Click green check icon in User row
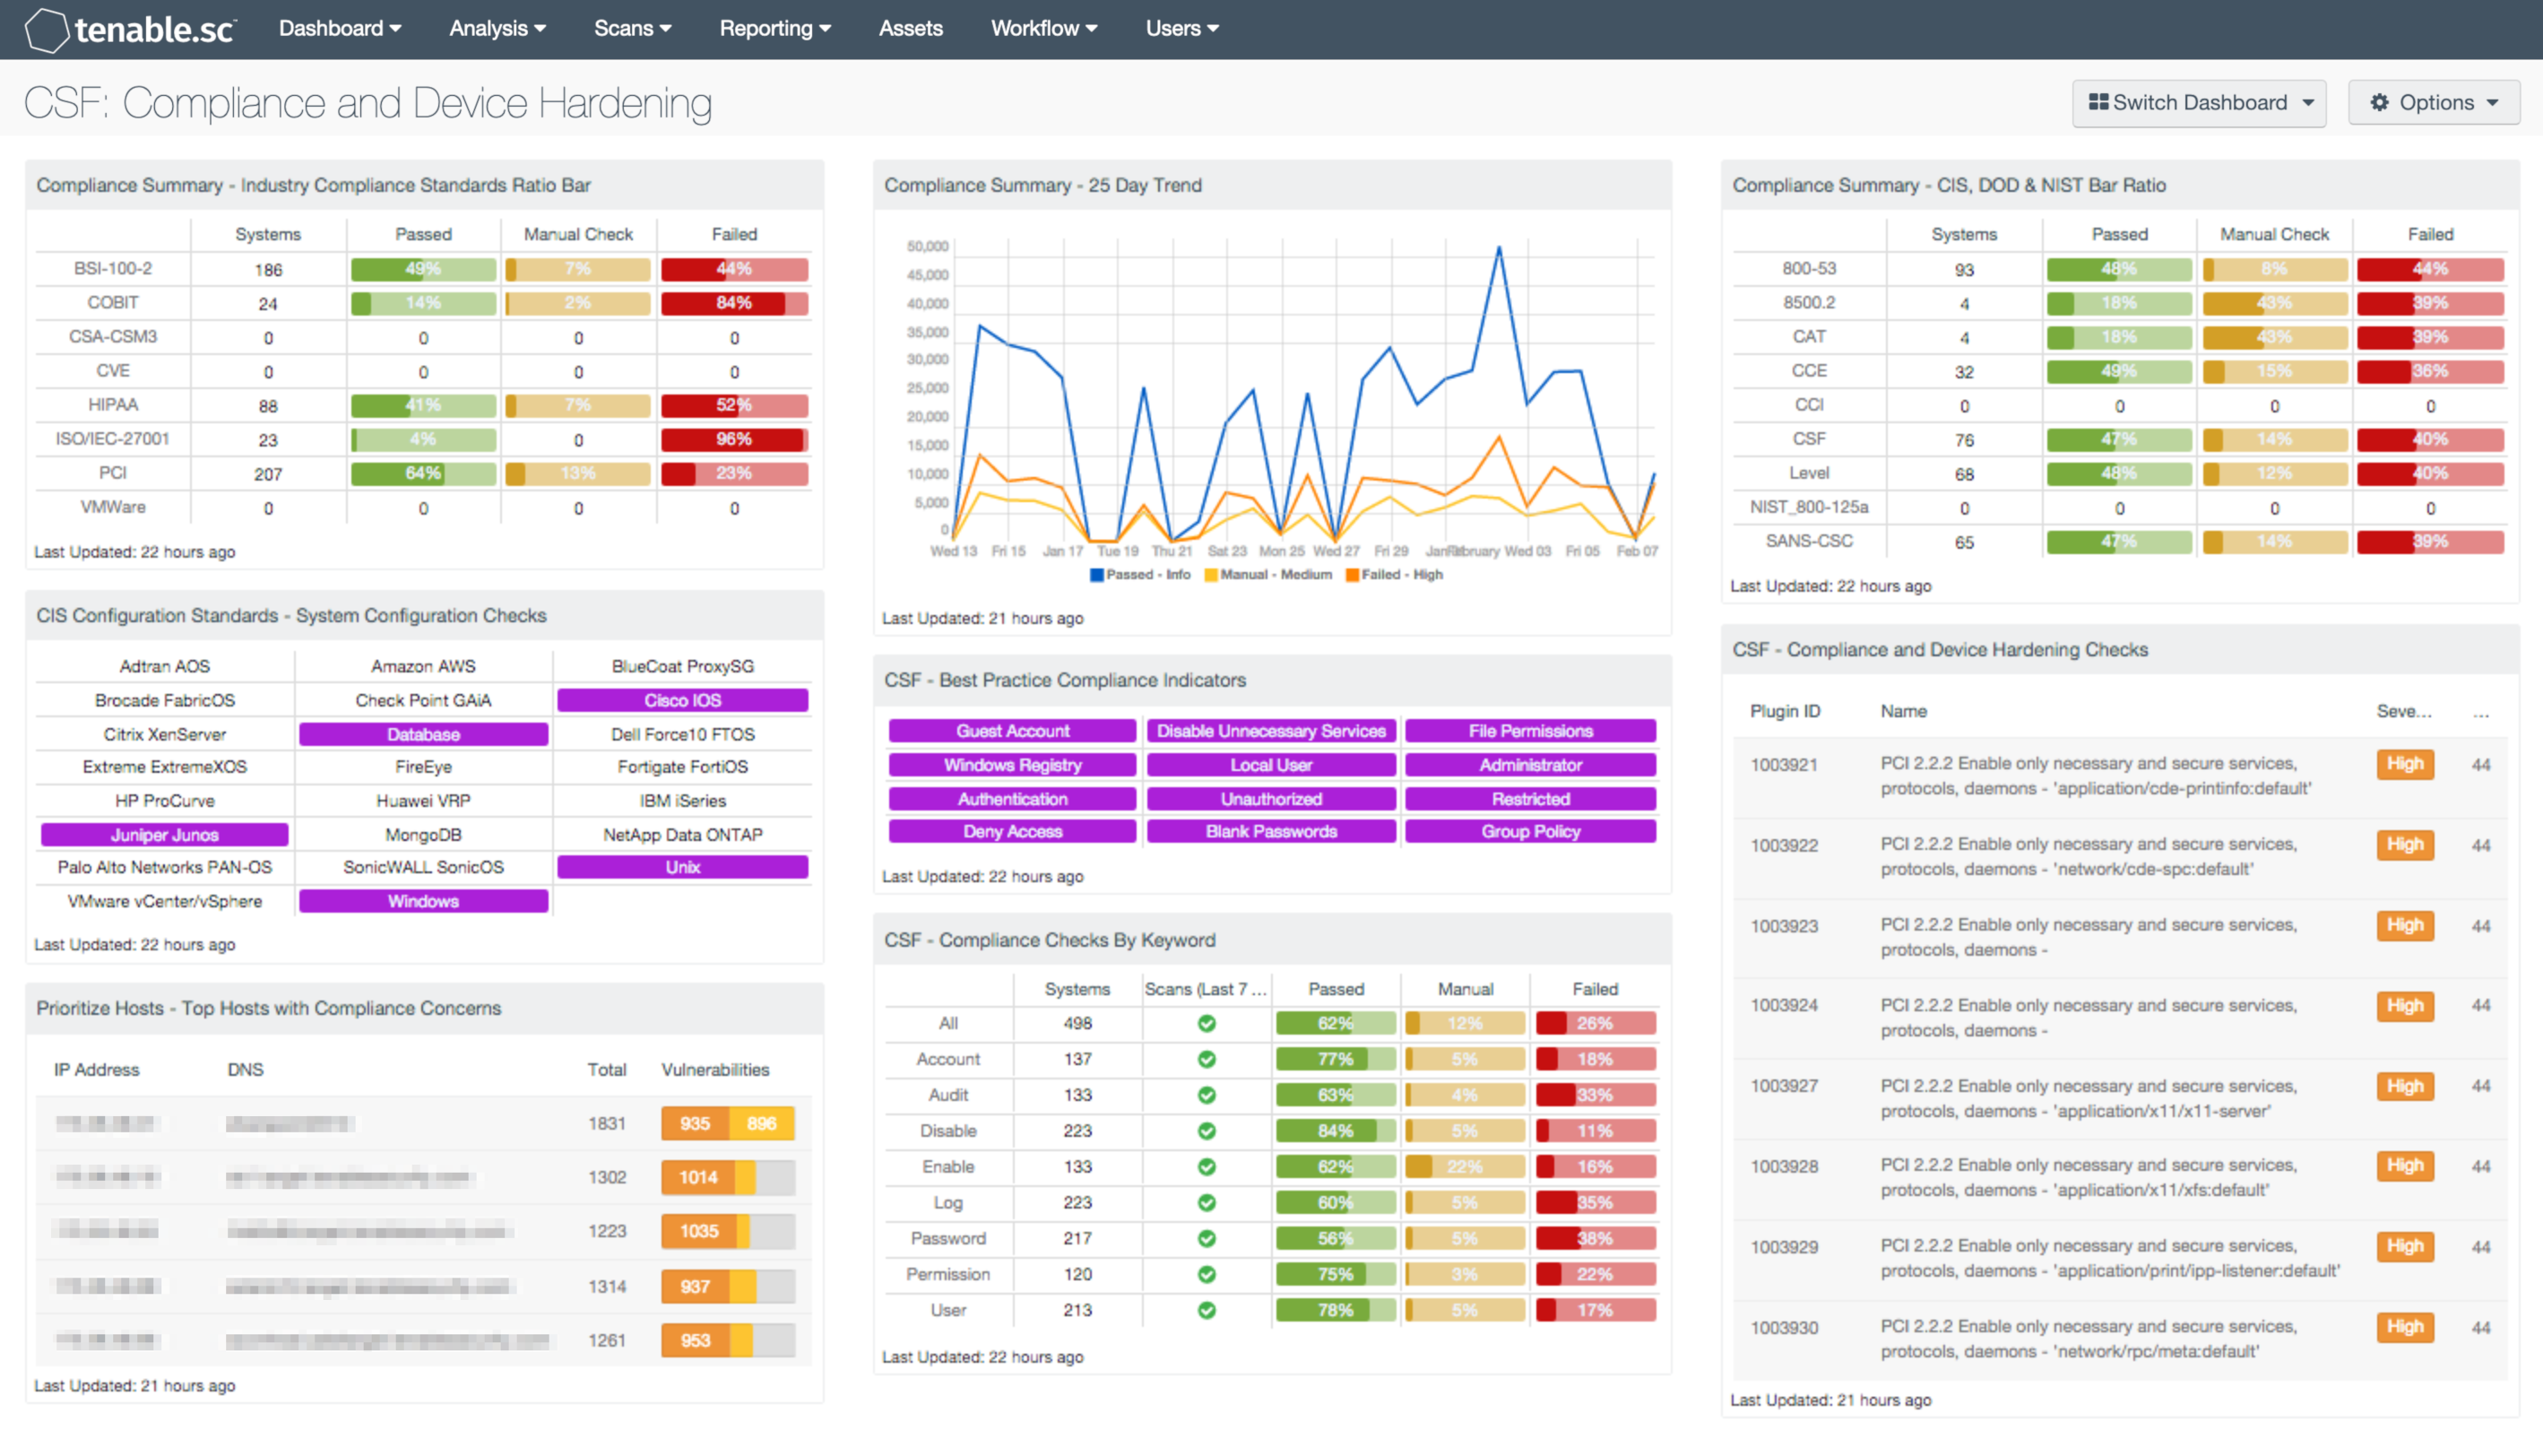2543x1456 pixels. 1207,1310
